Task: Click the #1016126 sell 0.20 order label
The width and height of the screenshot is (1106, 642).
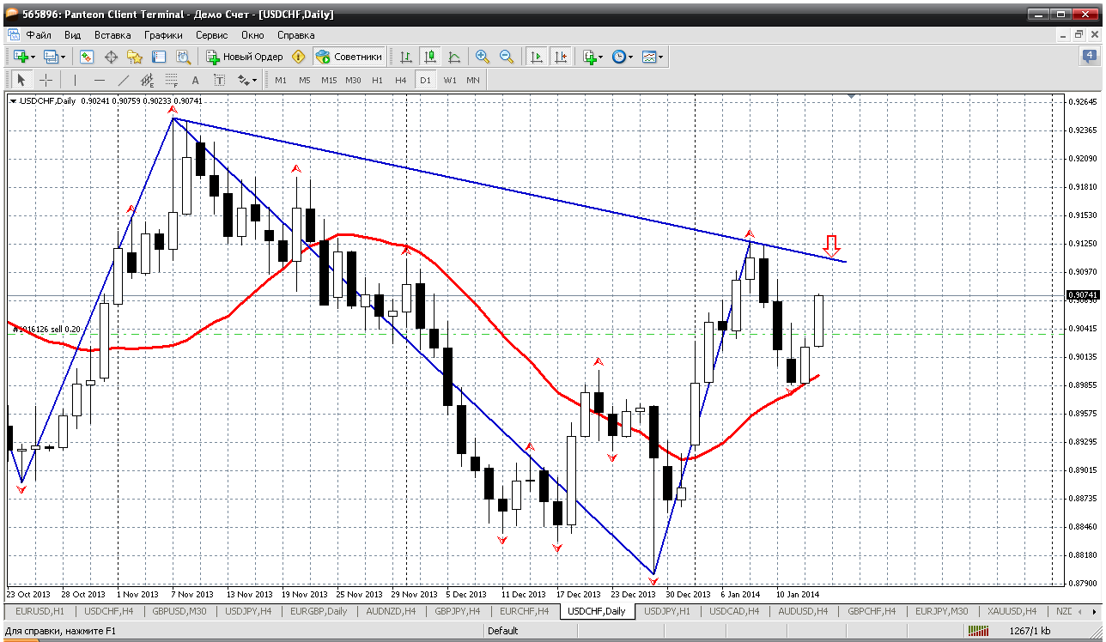Action: (46, 329)
